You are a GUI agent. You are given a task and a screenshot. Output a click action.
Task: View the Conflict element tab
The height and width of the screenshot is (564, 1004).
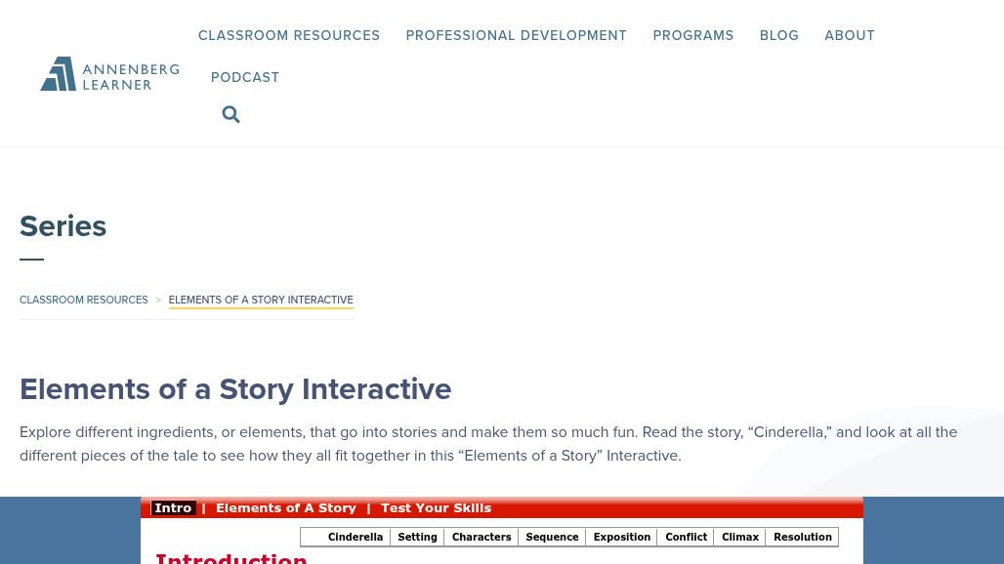click(686, 537)
